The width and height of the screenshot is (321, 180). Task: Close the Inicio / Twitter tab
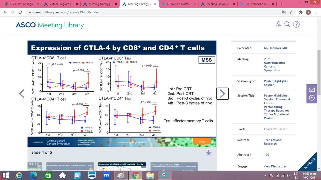pos(194,4)
